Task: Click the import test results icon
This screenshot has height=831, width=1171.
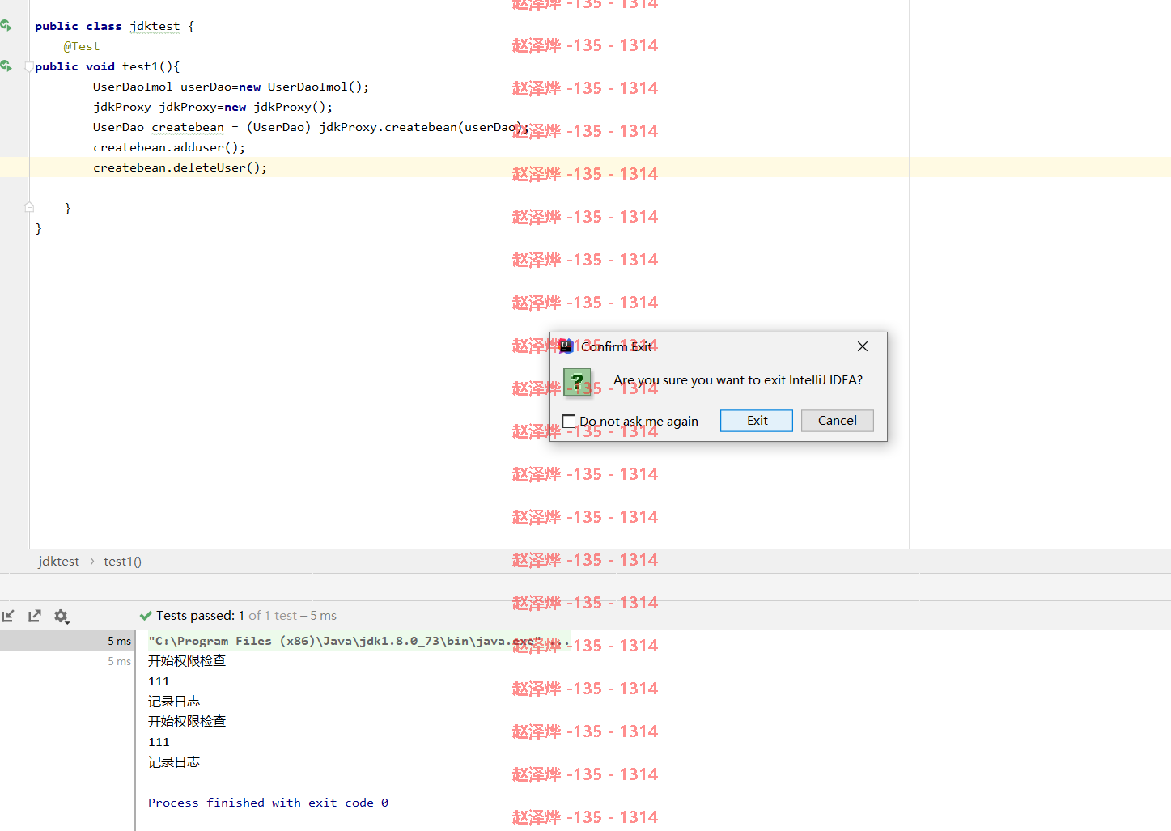Action: (x=8, y=616)
